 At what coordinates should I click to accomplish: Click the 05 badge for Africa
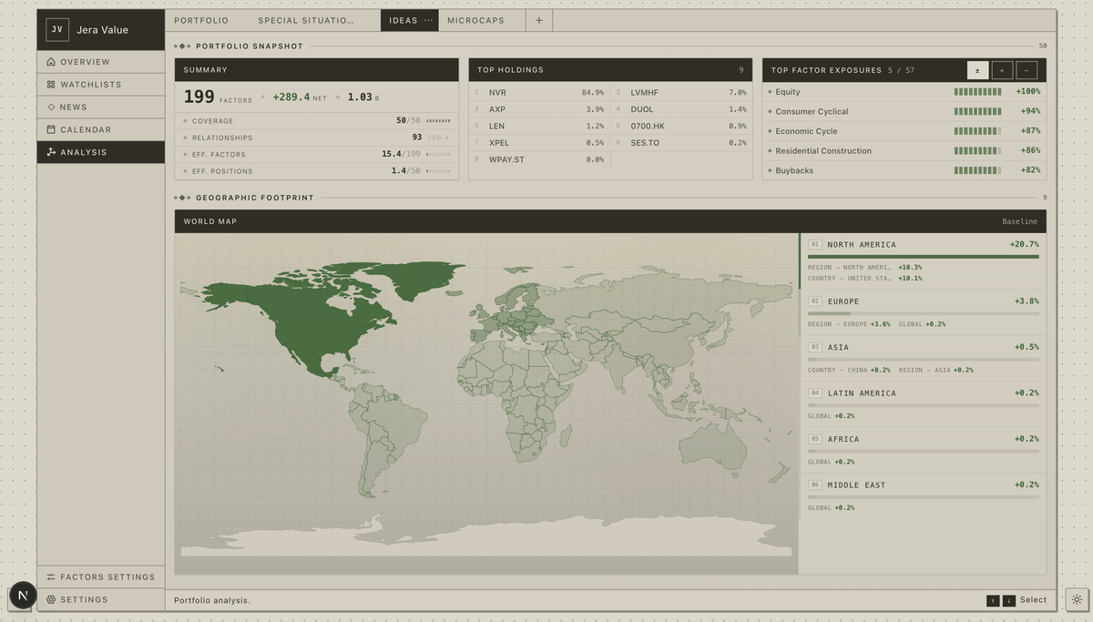pos(815,439)
